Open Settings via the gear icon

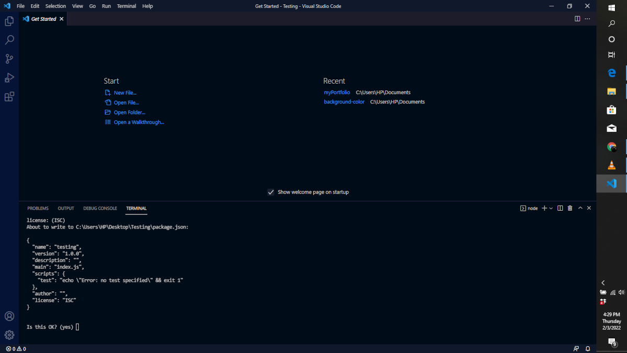click(x=9, y=335)
